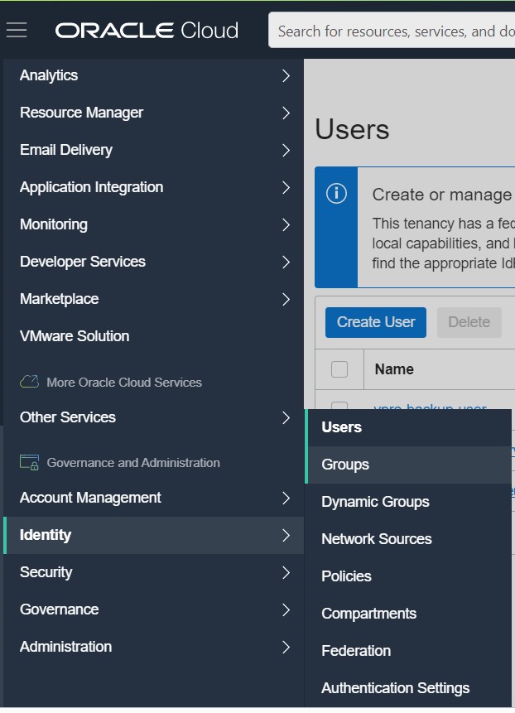This screenshot has height=713, width=515.
Task: Toggle the select-all checkbox in table header
Action: (x=339, y=369)
